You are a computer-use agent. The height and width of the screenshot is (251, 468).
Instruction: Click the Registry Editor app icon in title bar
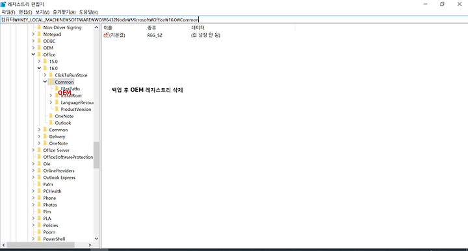pos(3,4)
